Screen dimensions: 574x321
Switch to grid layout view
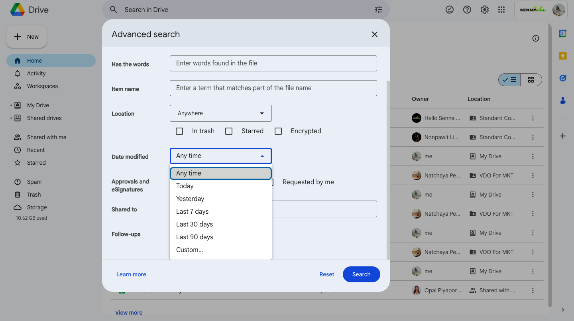531,80
